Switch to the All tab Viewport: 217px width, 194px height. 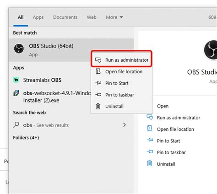[x=21, y=17]
